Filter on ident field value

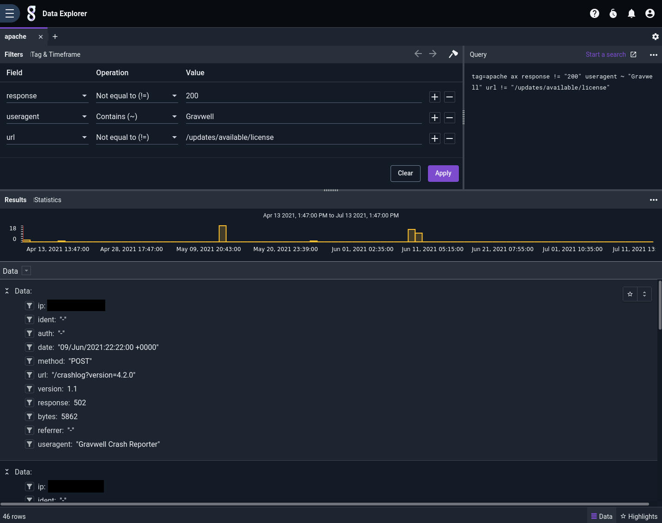pyautogui.click(x=30, y=319)
